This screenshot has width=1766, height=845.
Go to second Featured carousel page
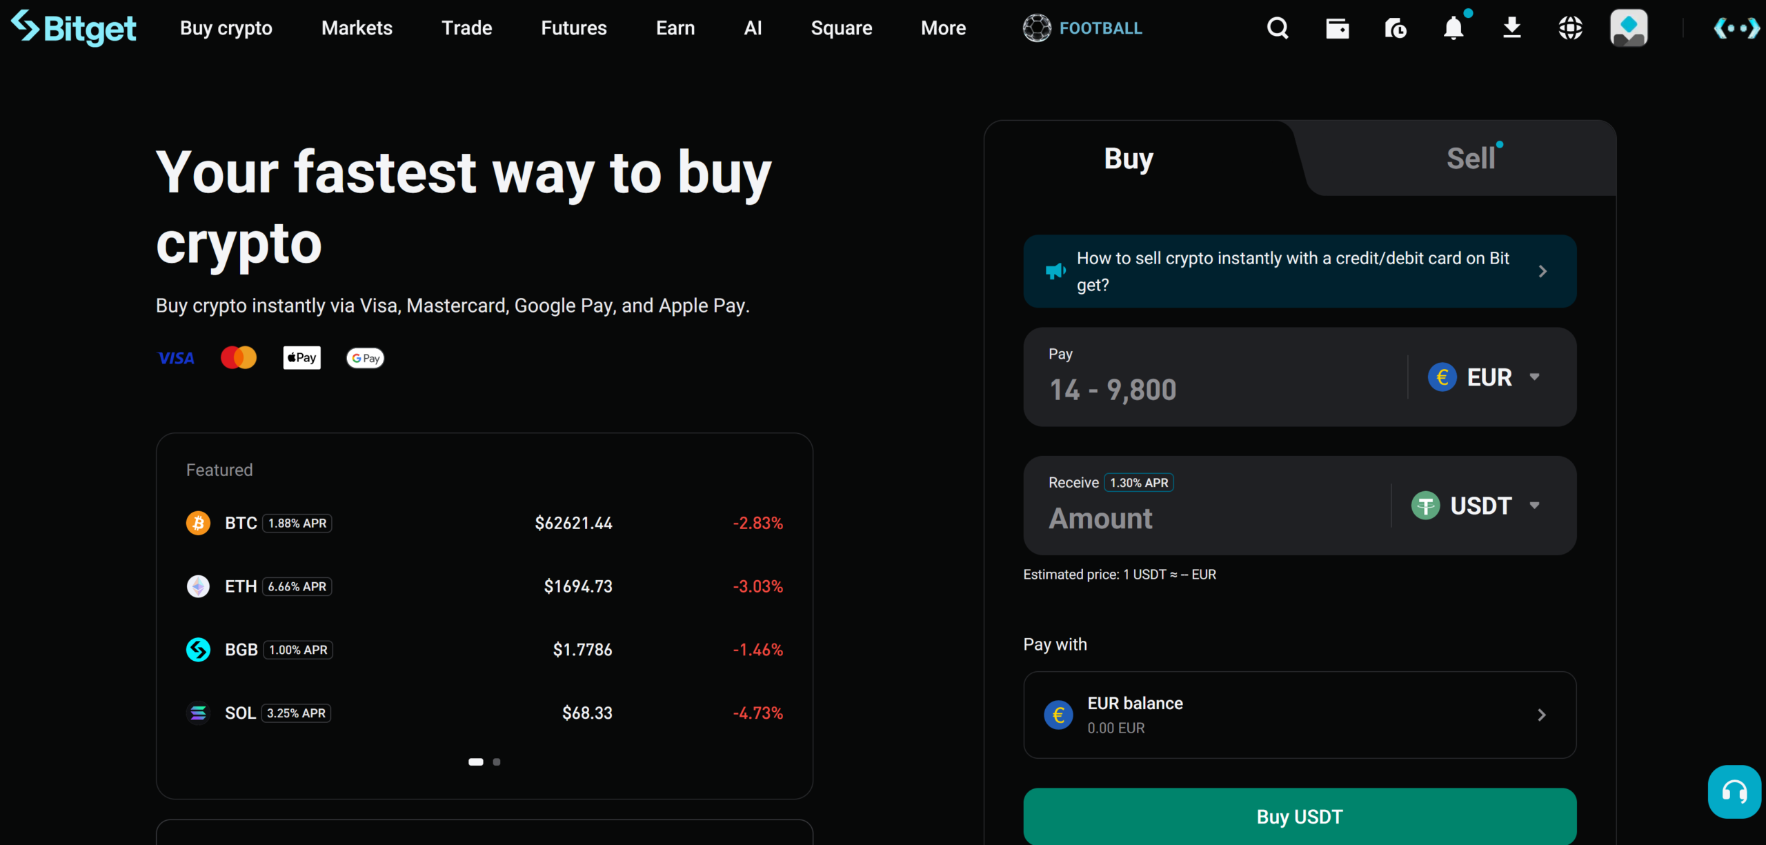pos(497,762)
